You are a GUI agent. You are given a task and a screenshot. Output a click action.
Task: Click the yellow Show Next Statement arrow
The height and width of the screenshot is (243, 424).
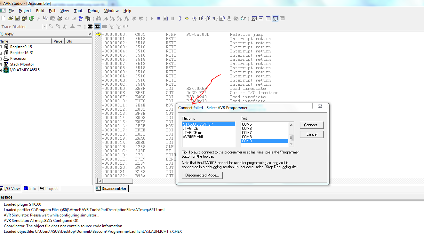[x=187, y=18]
